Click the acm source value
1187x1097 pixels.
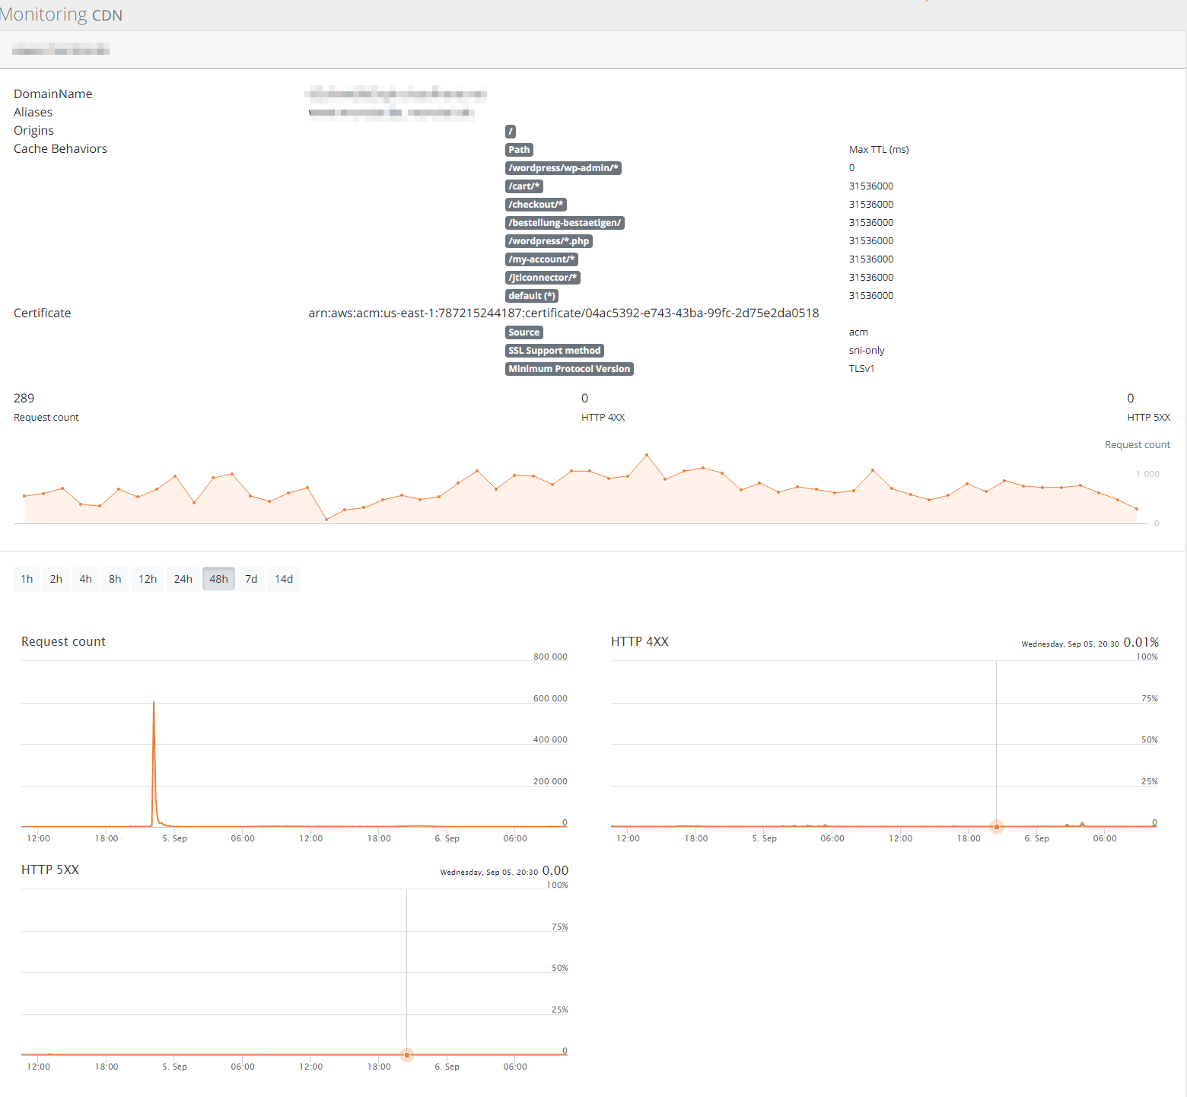point(858,332)
